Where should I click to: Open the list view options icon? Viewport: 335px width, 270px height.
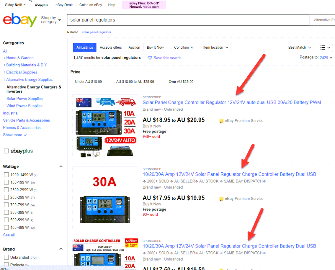[325, 48]
